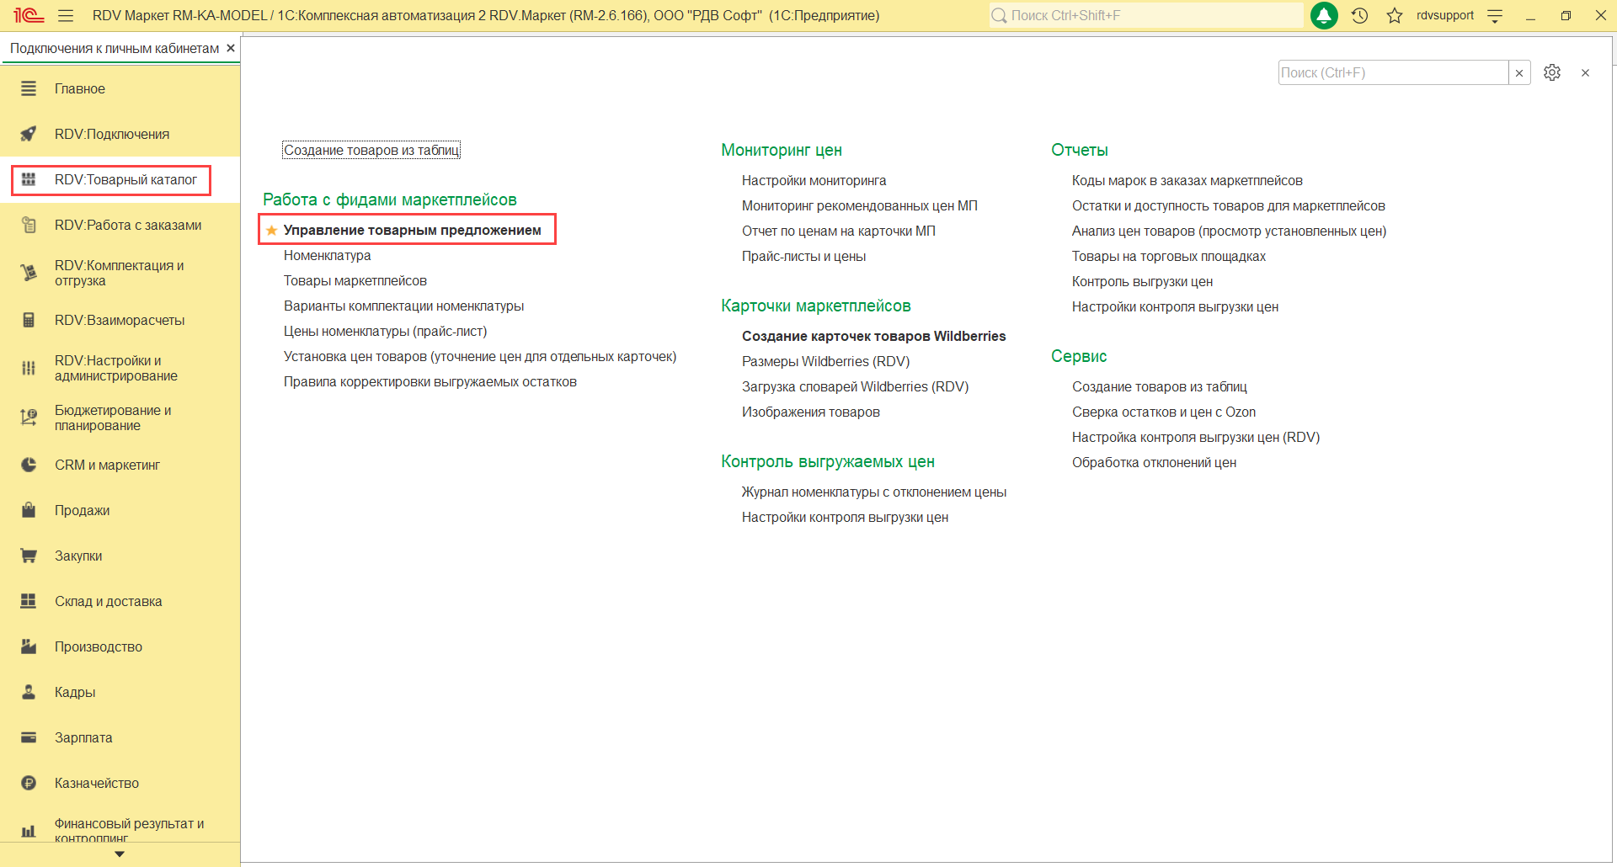The image size is (1617, 867).
Task: Open the hamburger functions menu icon
Action: click(66, 15)
